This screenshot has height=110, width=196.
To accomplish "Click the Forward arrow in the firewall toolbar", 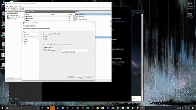I will click(x=9, y=9).
